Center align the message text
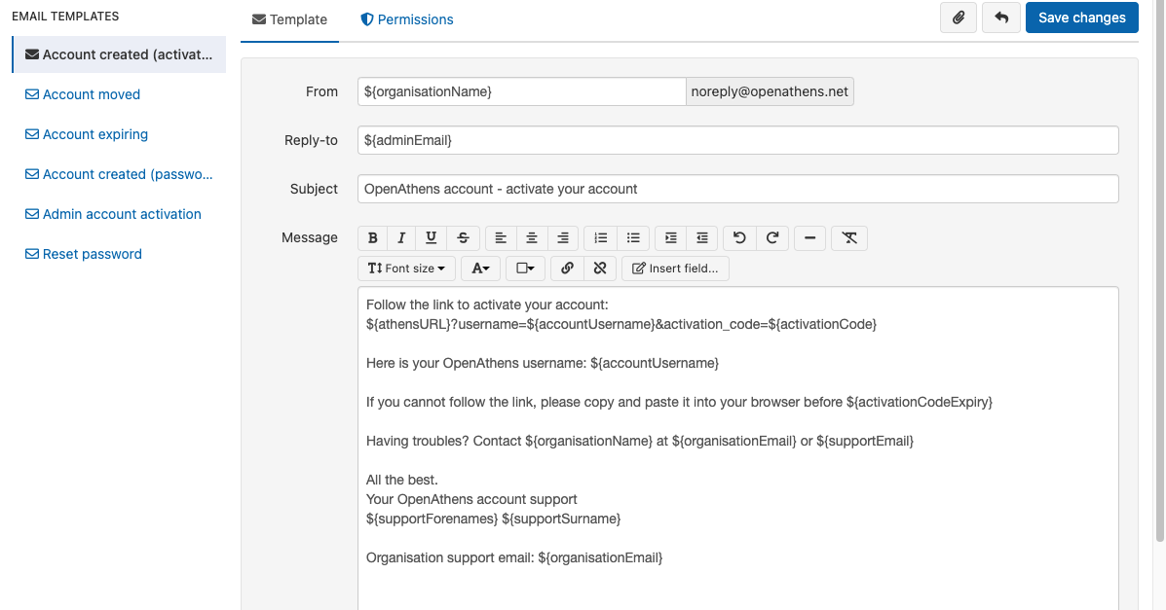This screenshot has width=1166, height=610. 531,237
